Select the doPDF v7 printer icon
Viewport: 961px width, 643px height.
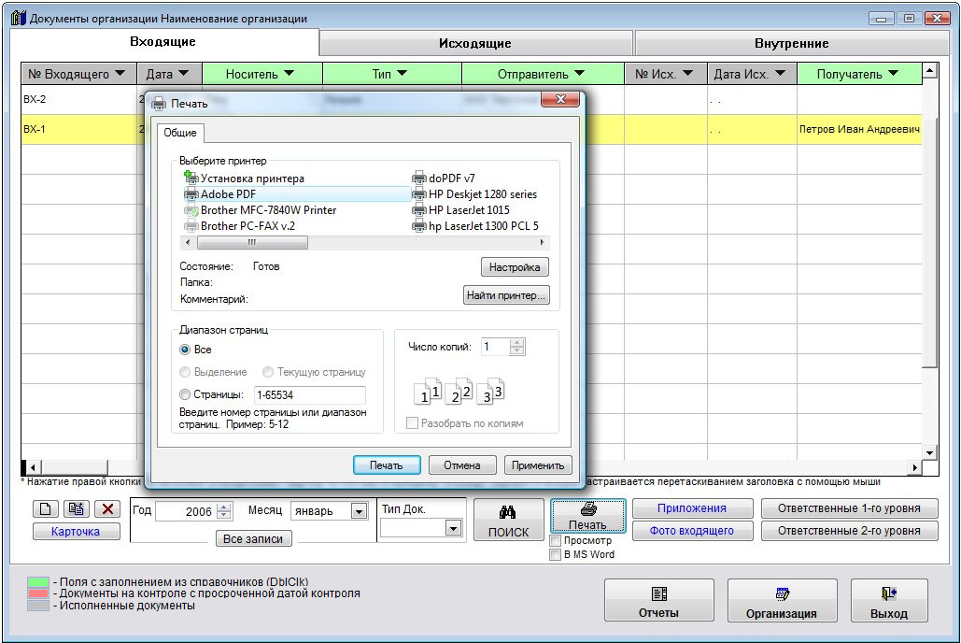(x=419, y=179)
